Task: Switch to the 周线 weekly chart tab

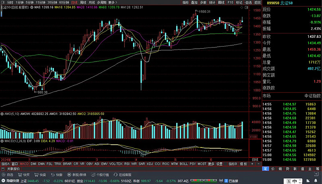Action: pos(84,2)
